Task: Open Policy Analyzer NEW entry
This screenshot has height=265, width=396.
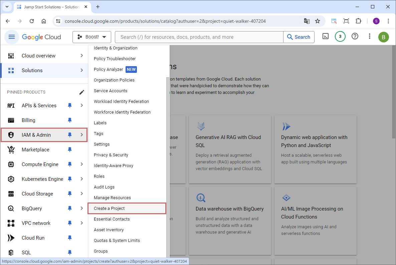Action: point(115,69)
